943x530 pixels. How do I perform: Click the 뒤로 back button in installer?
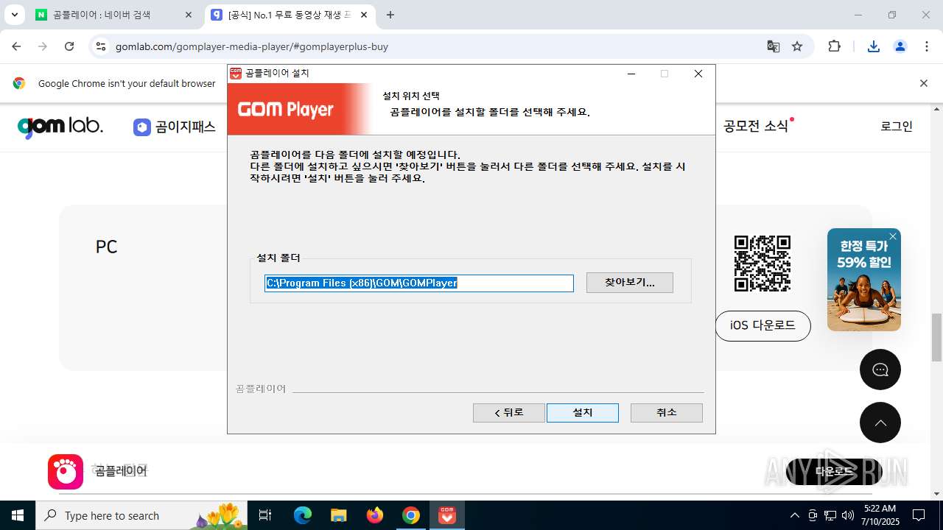pos(508,412)
